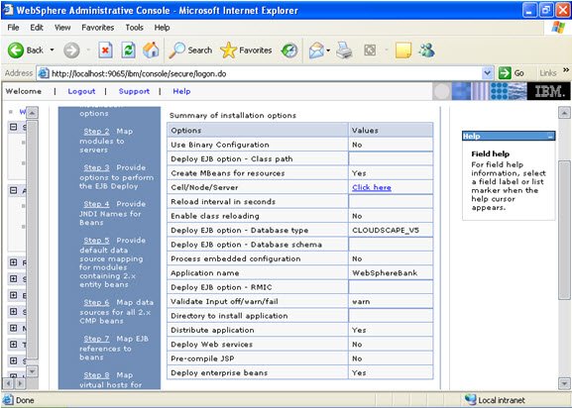The image size is (572, 408).
Task: Click the 'Validate Input off/warn/fail' label
Action: coord(224,302)
